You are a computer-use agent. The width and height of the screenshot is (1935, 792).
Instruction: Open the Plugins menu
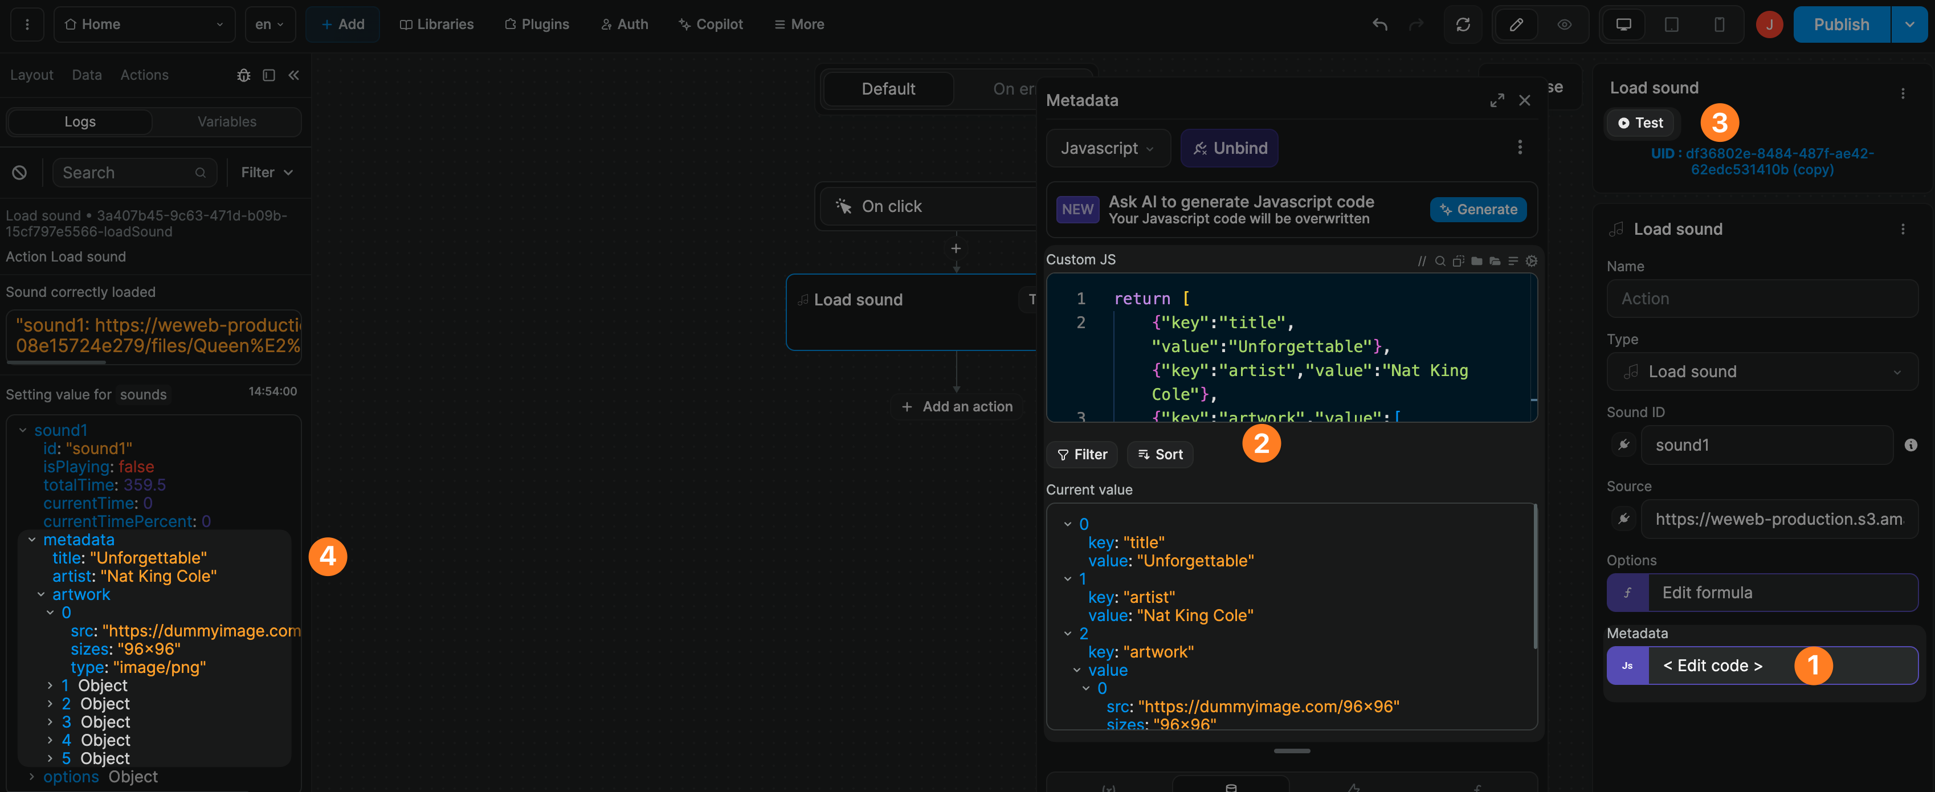(x=536, y=25)
